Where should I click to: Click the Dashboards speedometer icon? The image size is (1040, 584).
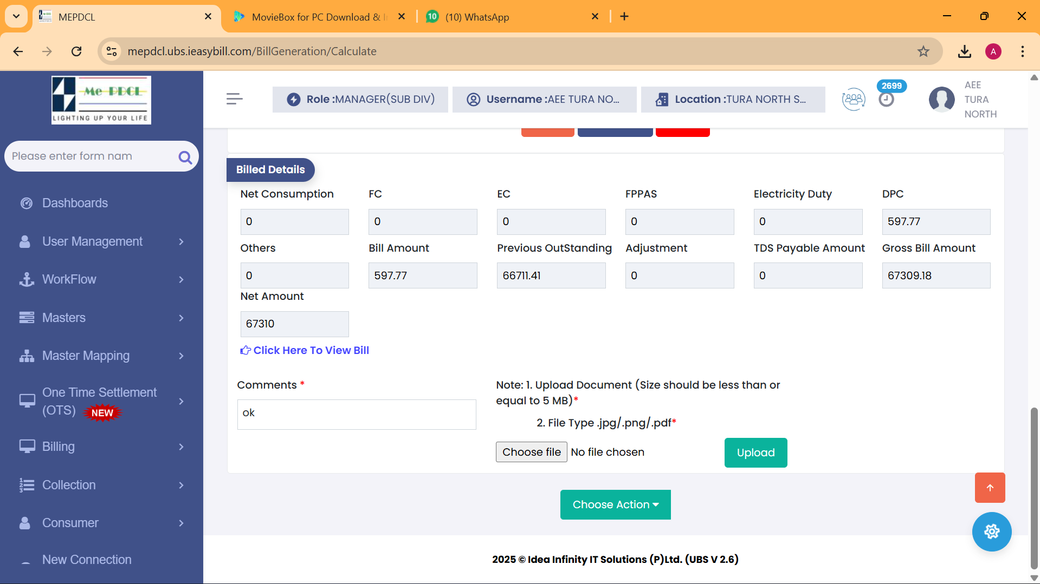(26, 203)
